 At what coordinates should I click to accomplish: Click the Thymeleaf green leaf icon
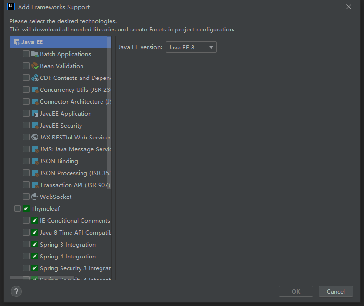pyautogui.click(x=26, y=208)
